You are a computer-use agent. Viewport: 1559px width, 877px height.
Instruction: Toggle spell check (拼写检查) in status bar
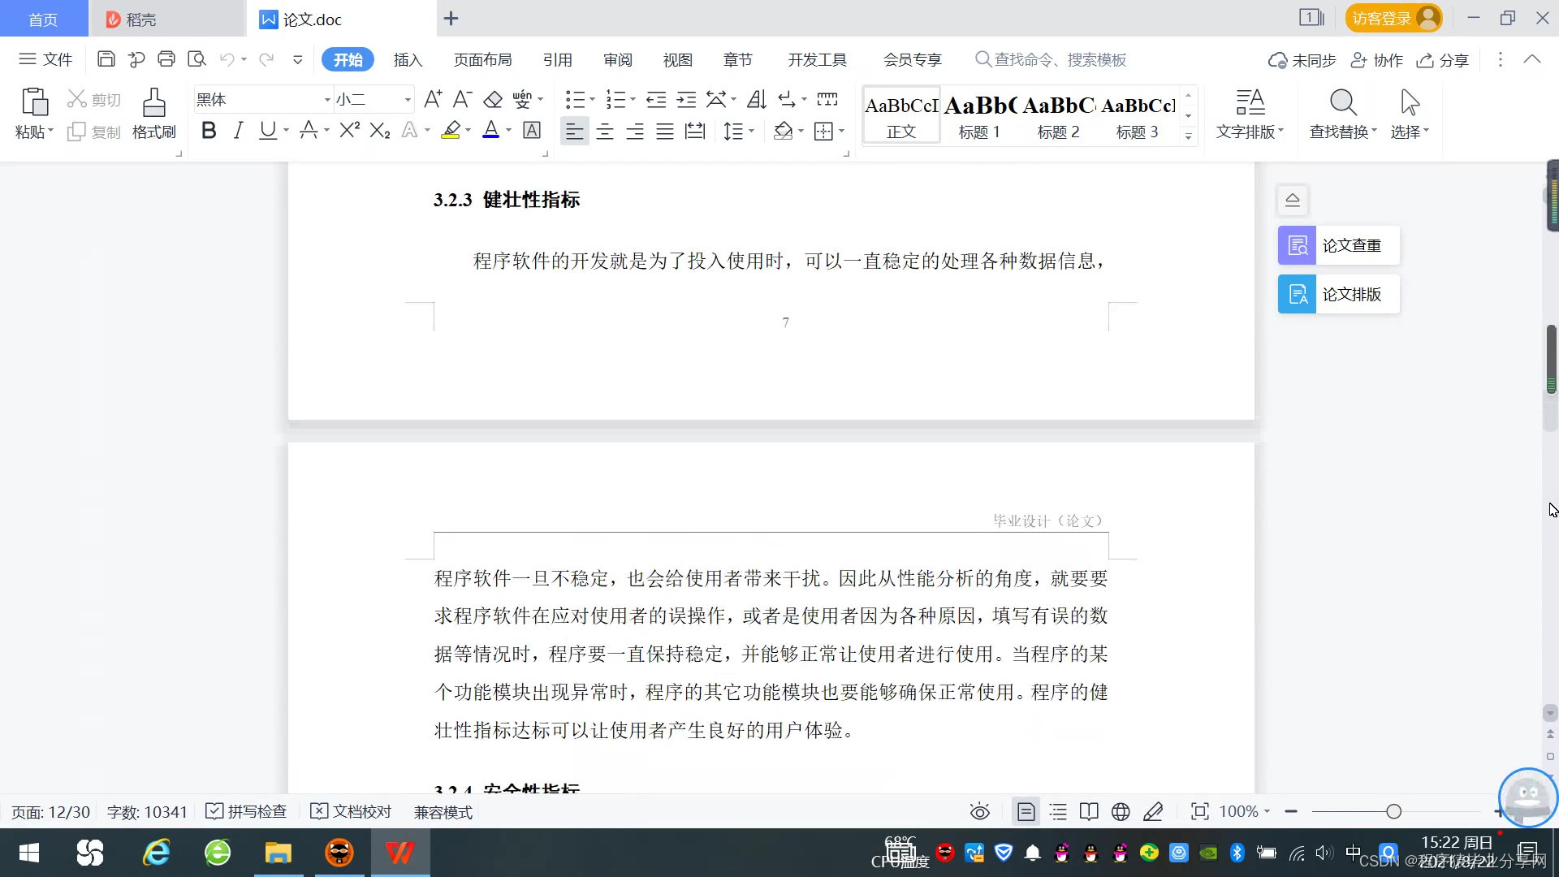[247, 812]
